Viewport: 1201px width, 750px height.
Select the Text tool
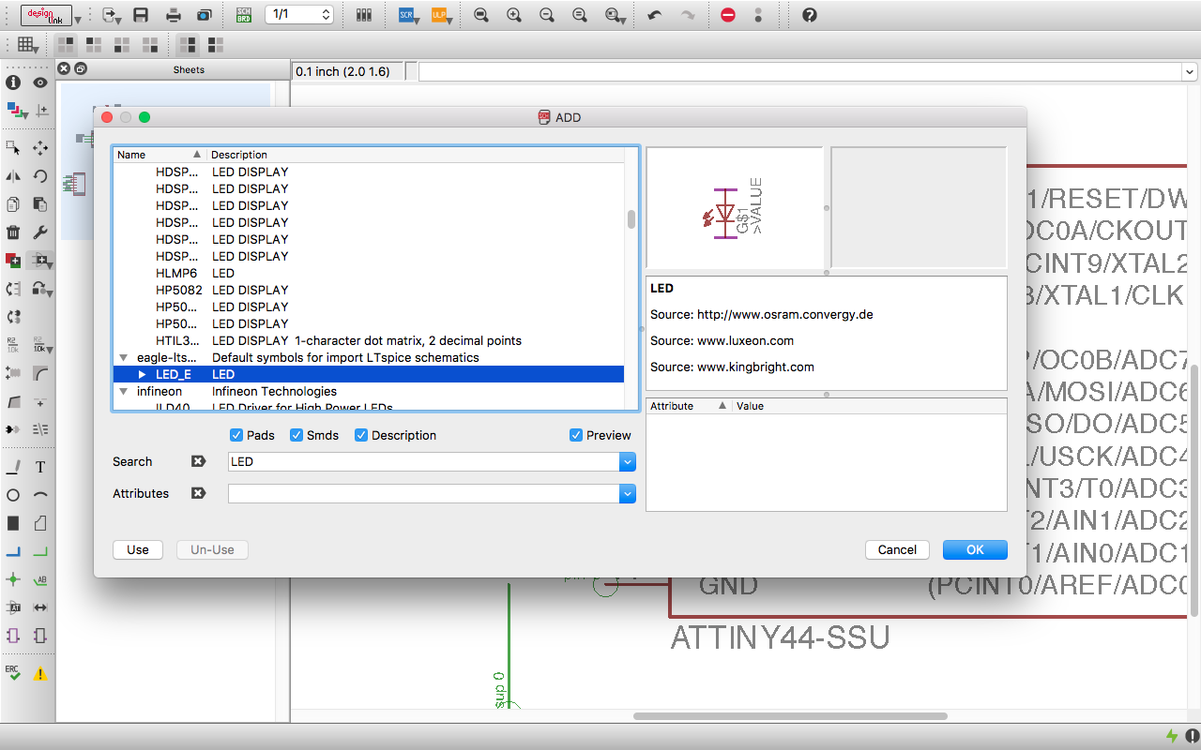point(40,467)
